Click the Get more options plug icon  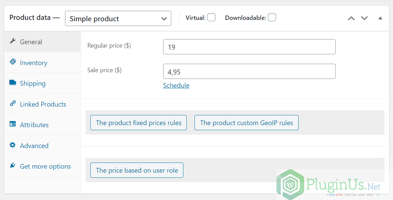pos(12,165)
